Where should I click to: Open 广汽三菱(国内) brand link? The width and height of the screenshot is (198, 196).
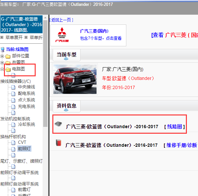(94, 31)
